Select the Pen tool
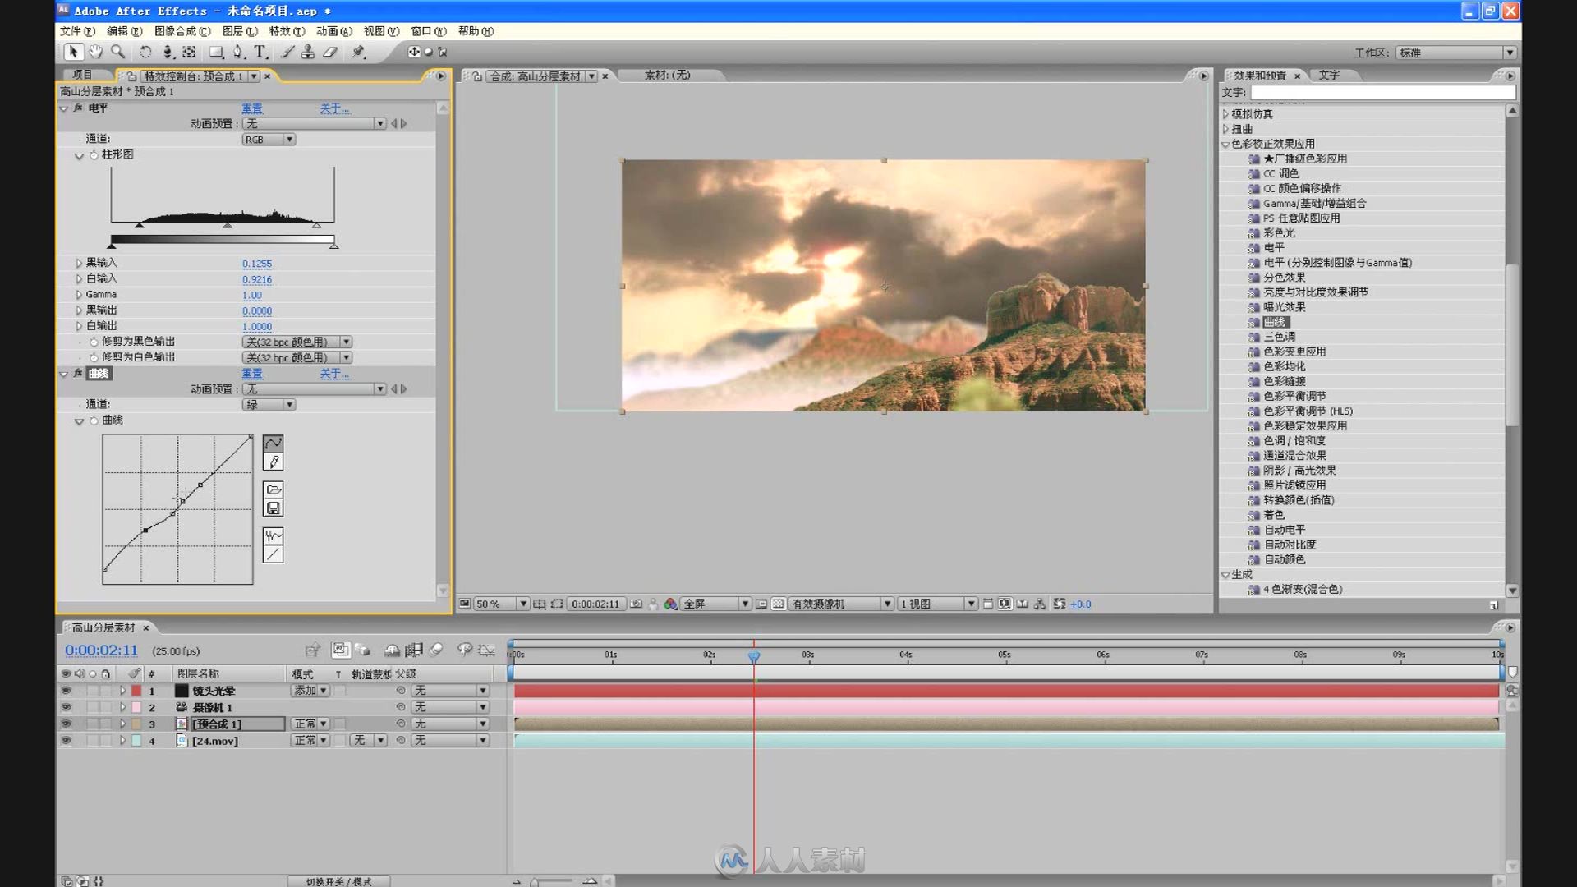The width and height of the screenshot is (1577, 887). (238, 52)
